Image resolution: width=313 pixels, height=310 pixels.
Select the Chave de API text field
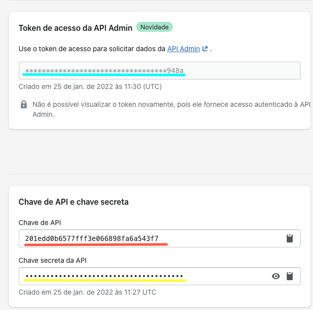point(159,238)
